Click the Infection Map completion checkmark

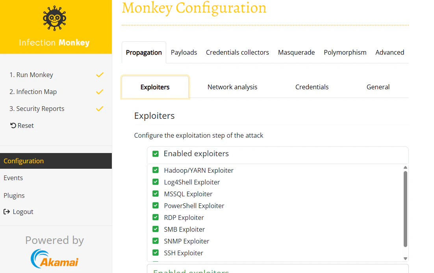tap(100, 92)
